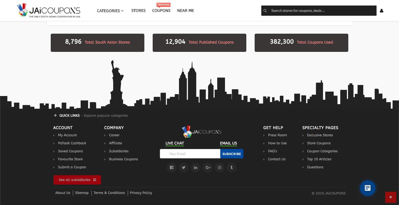Open the PaTaaK Cashback link
Image resolution: width=399 pixels, height=205 pixels.
[72, 143]
